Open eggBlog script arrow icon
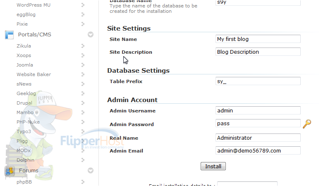This screenshot has width=321, height=186. [x=83, y=14]
